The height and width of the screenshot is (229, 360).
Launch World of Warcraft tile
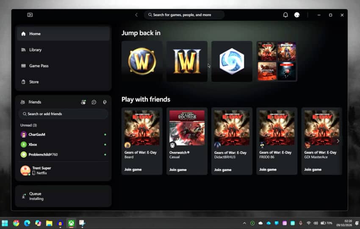142,61
